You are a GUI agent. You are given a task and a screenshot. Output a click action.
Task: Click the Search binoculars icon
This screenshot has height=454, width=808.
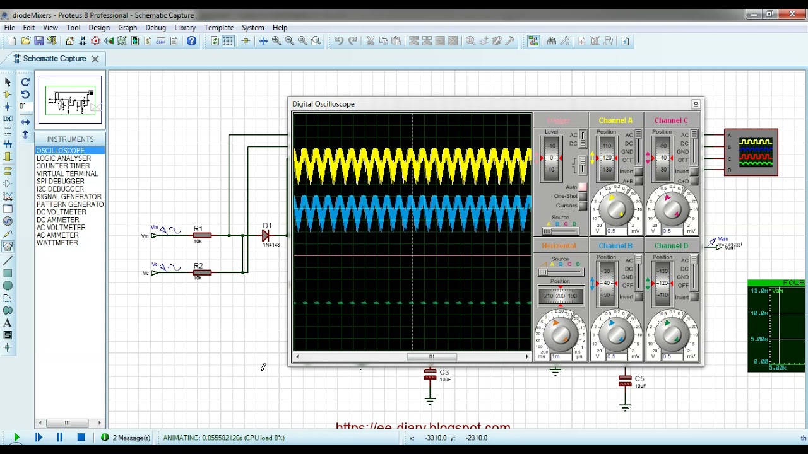(552, 41)
